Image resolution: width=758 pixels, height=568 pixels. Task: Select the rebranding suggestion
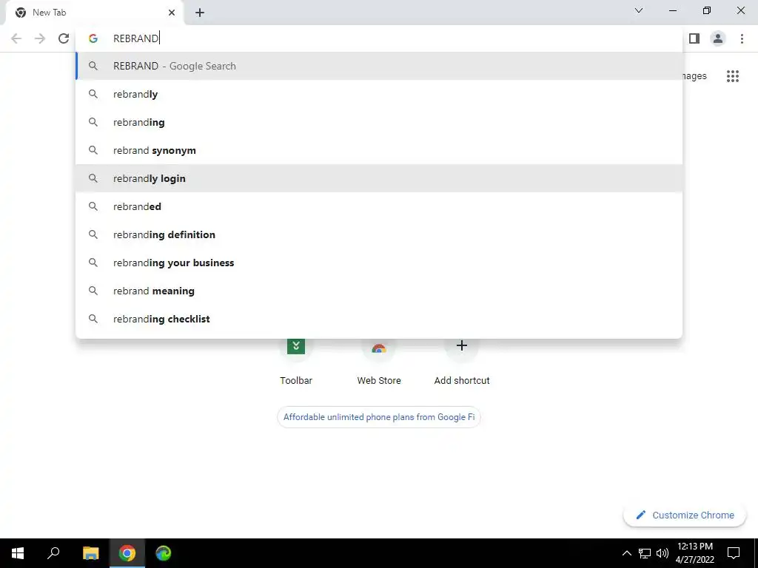pos(379,122)
